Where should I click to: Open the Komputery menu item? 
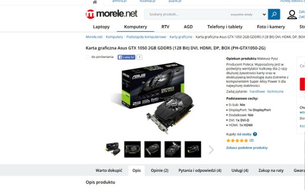135,27
